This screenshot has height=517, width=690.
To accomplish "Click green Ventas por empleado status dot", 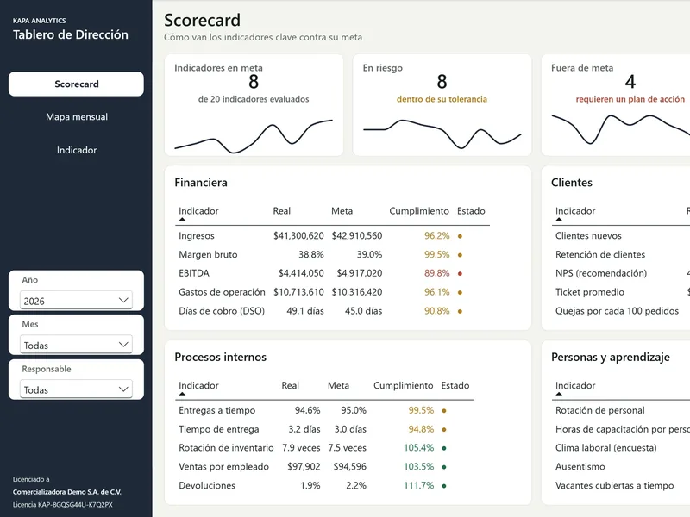I will pos(444,467).
